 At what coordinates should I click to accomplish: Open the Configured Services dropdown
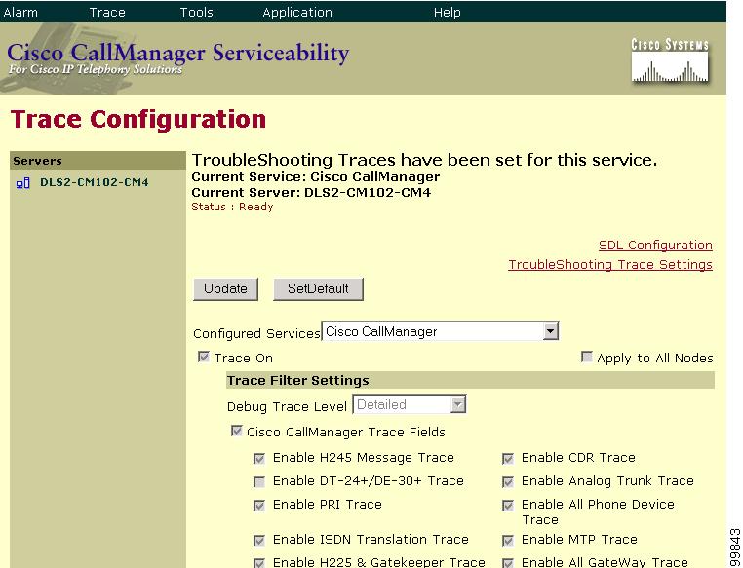coord(440,331)
